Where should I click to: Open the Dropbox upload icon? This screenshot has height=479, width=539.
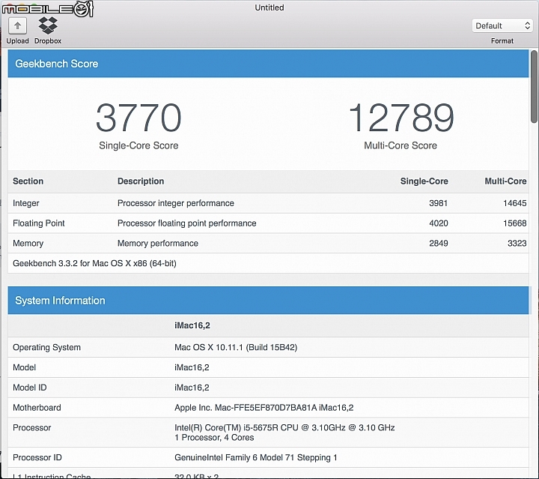pos(48,25)
